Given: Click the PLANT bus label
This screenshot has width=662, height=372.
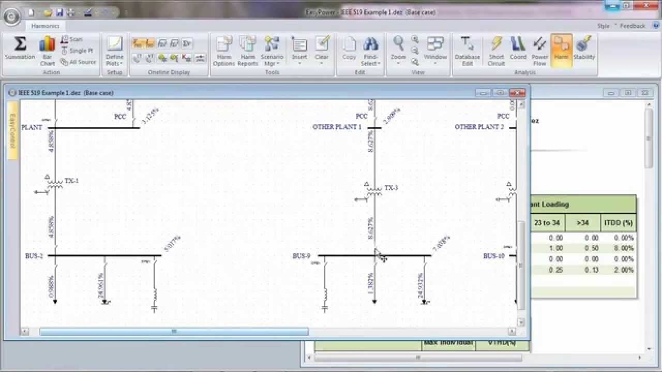Looking at the screenshot, I should [32, 127].
